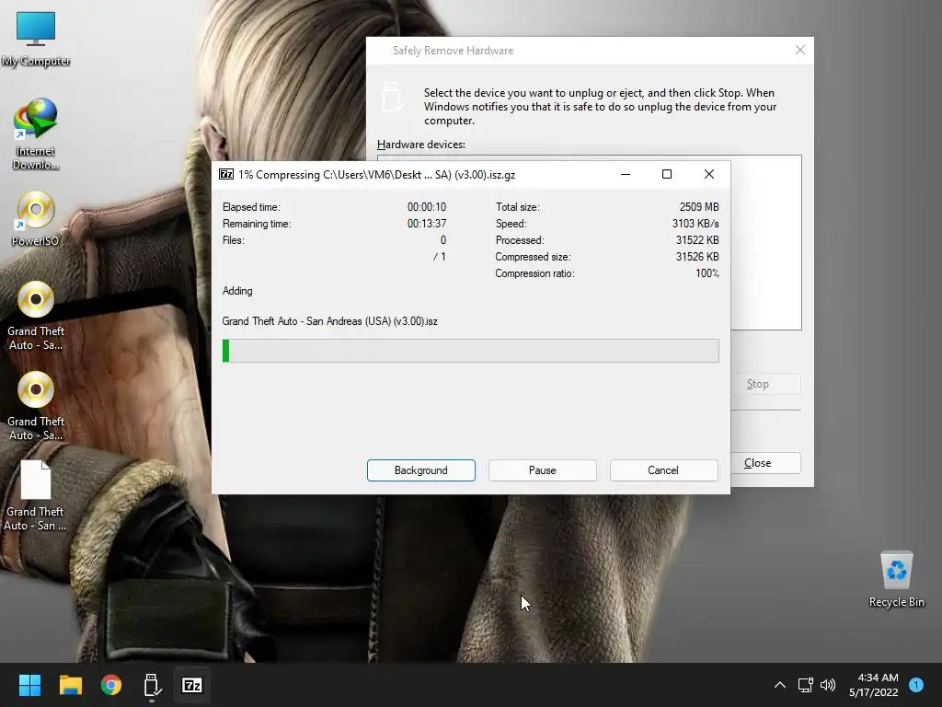Click the Adding status text

pyautogui.click(x=237, y=291)
